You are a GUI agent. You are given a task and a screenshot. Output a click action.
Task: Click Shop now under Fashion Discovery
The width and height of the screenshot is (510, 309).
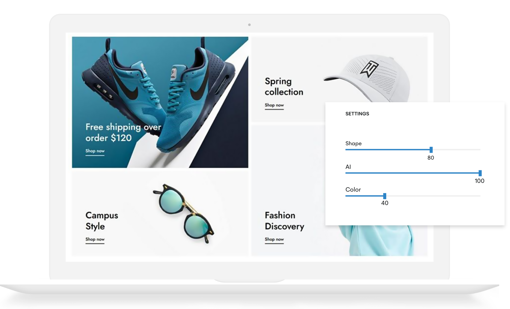[274, 240]
